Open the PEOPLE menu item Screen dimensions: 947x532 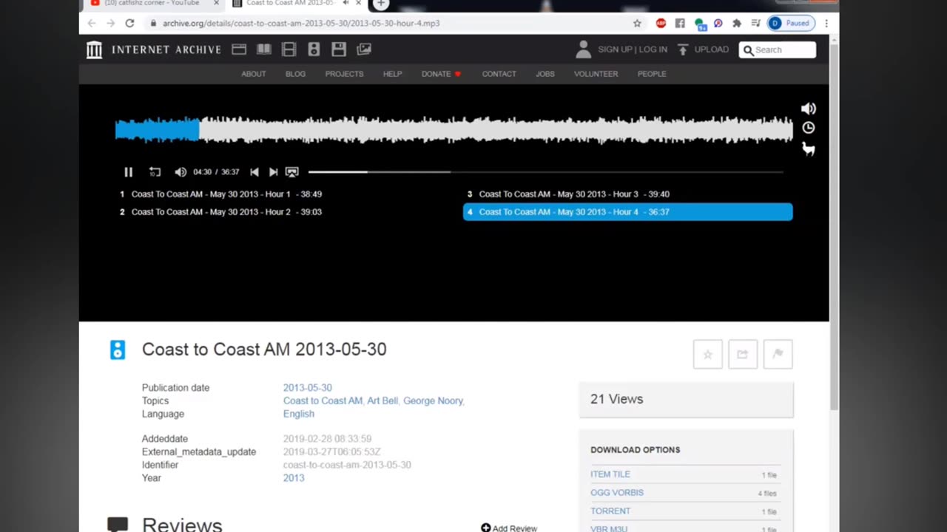[x=652, y=74]
